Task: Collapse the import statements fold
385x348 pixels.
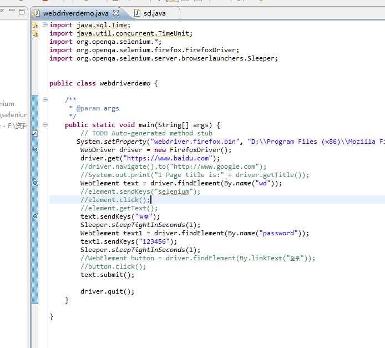Action: tap(45, 25)
